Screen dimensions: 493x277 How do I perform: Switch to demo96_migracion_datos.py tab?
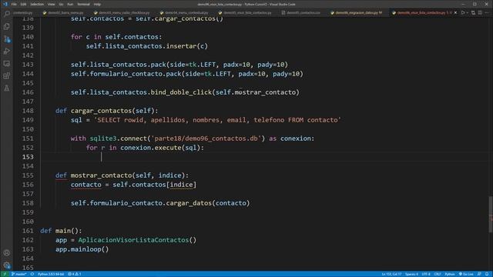click(358, 13)
